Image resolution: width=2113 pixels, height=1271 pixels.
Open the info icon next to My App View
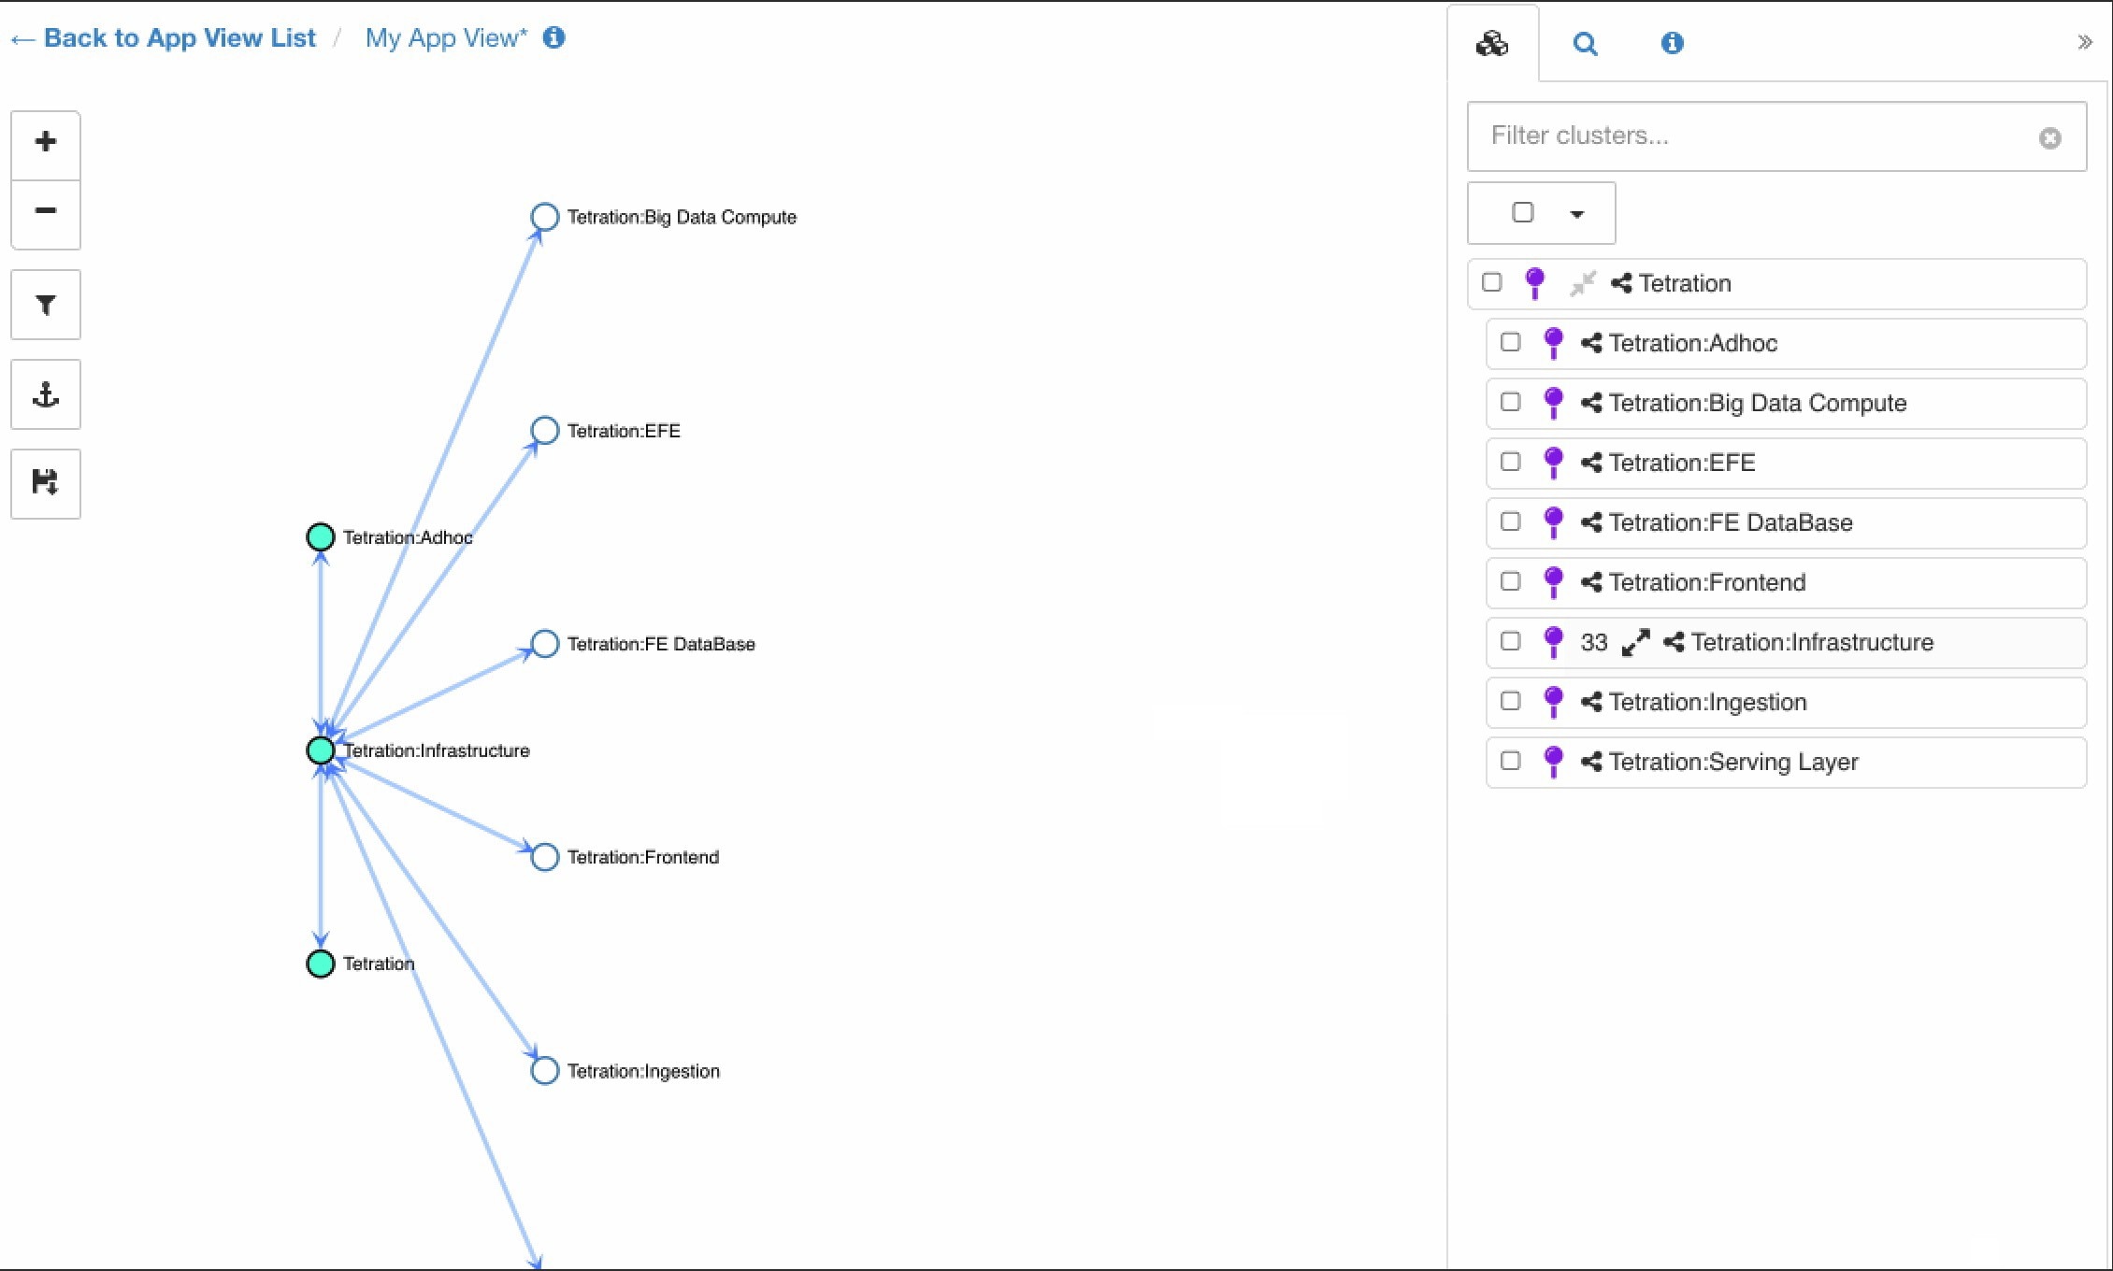tap(553, 37)
